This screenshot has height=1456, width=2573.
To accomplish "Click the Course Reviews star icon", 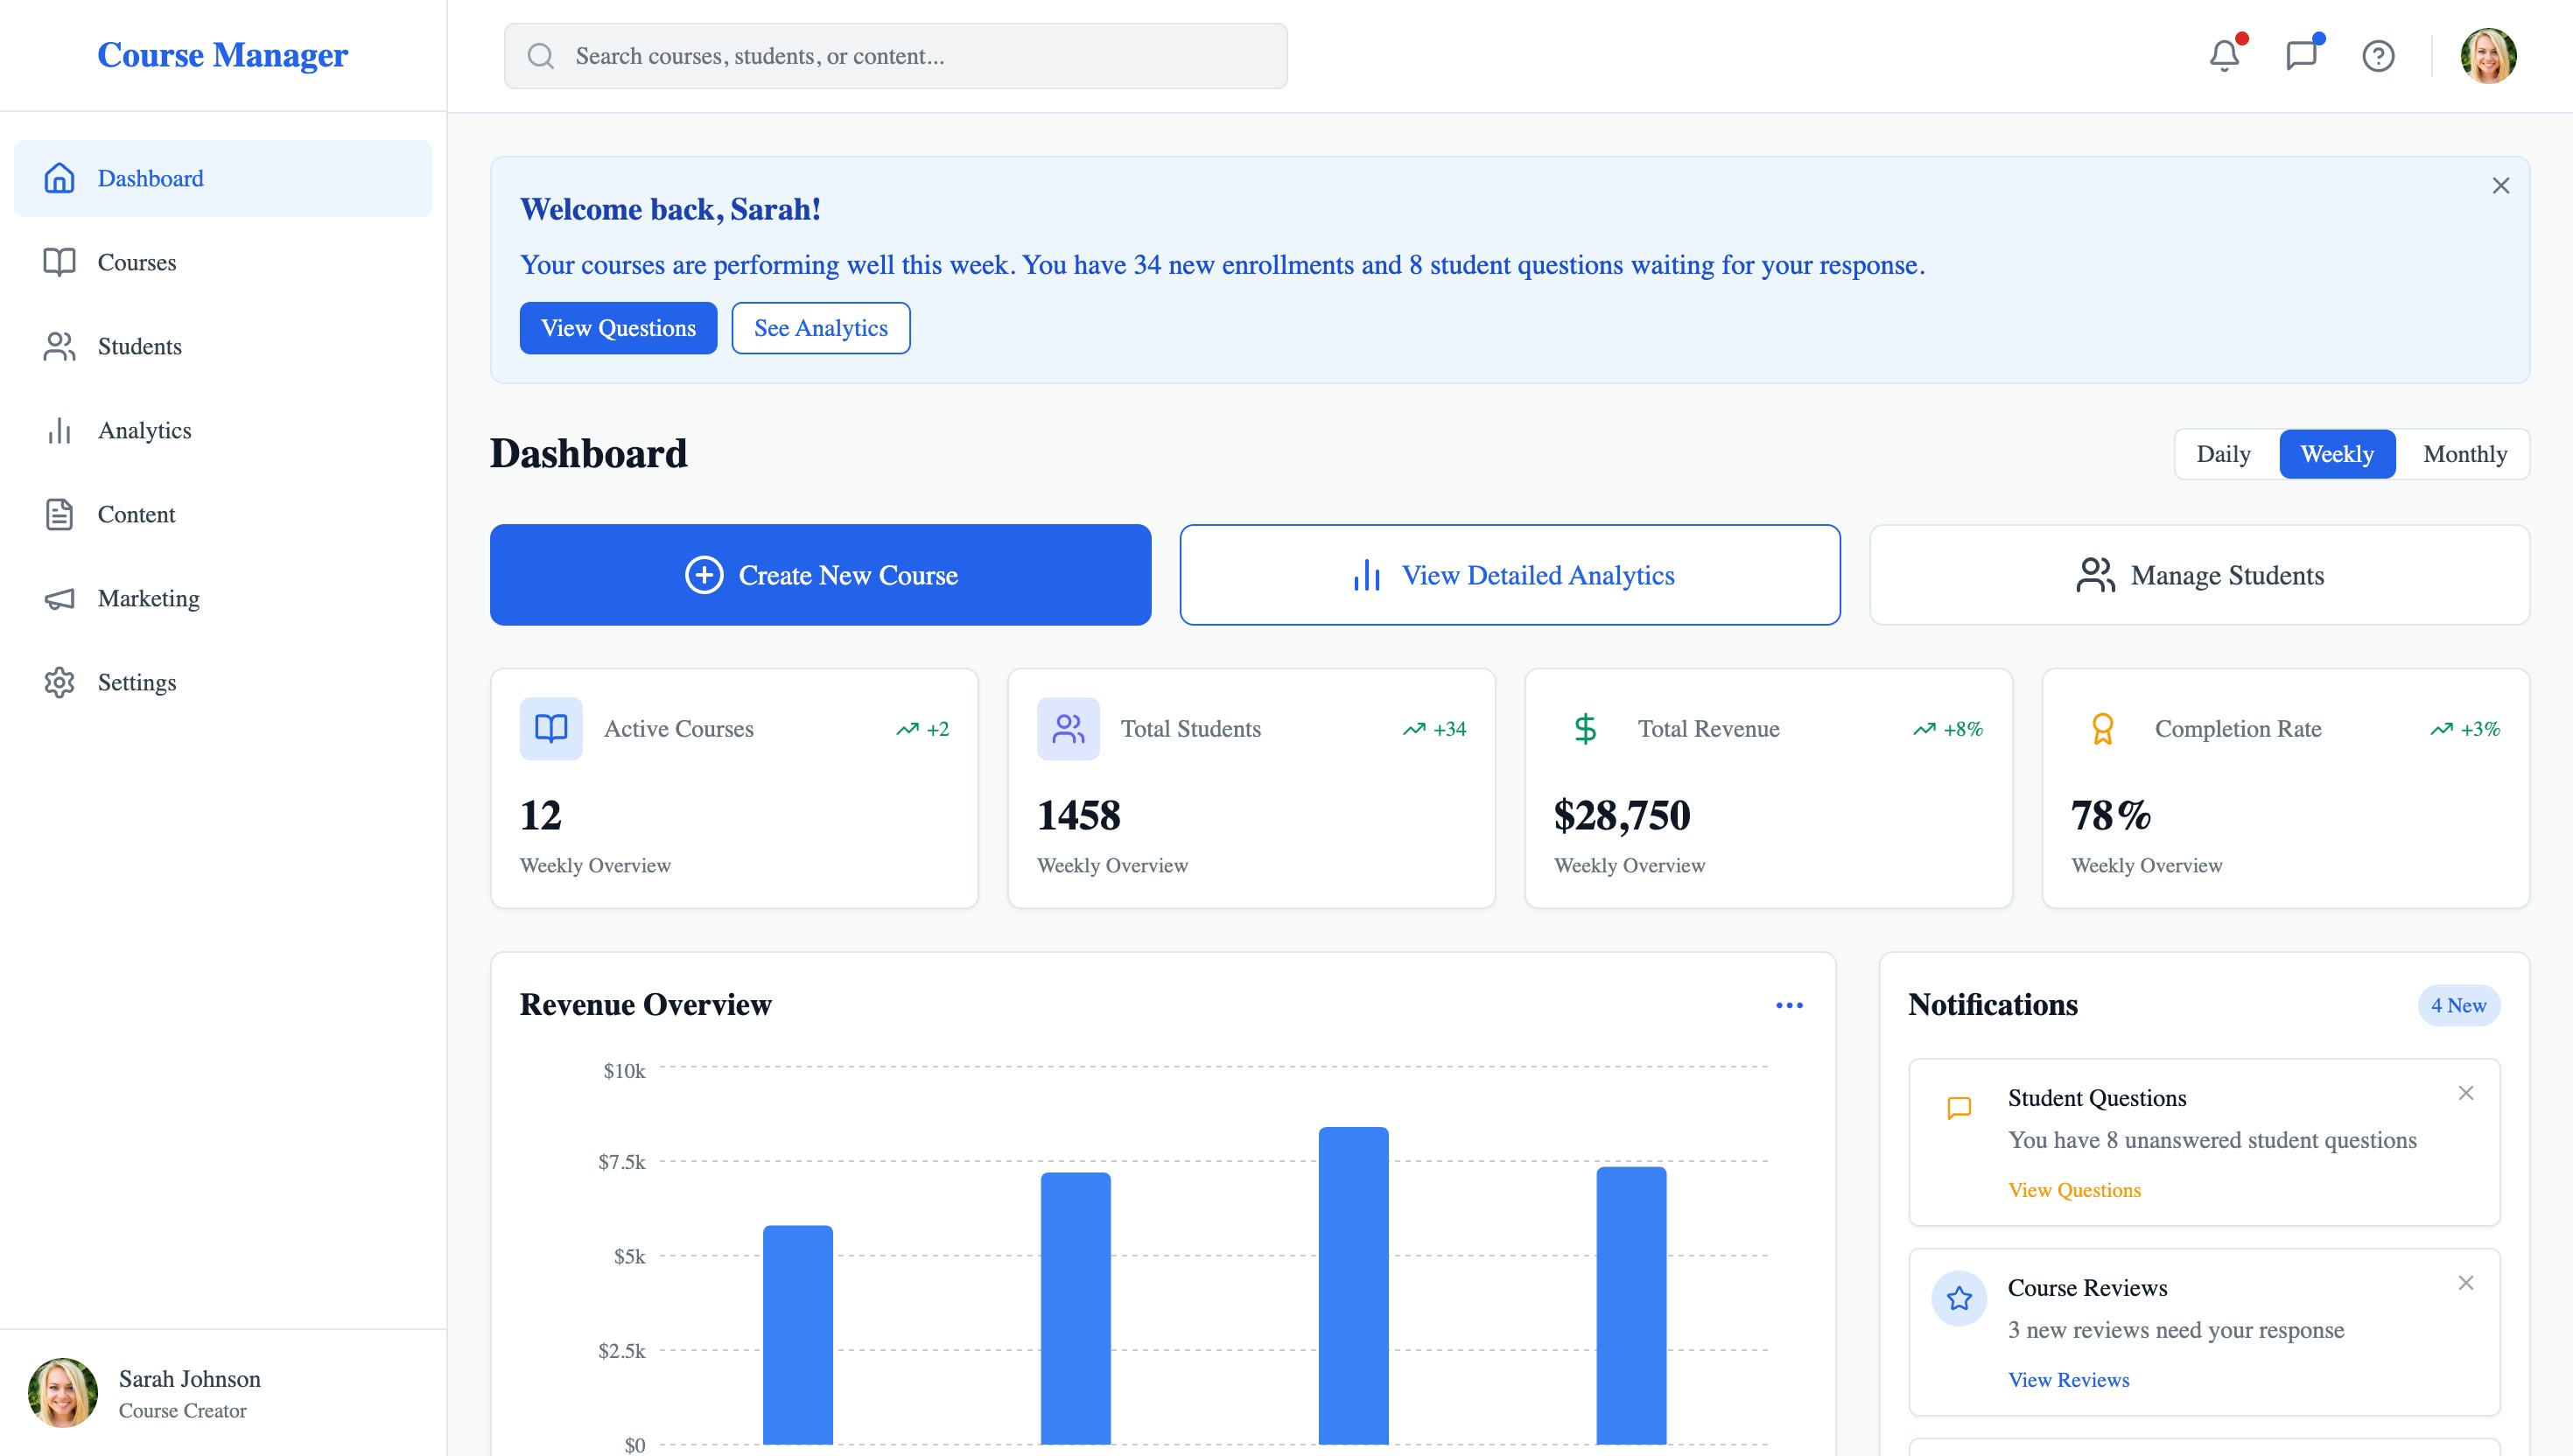I will pyautogui.click(x=1959, y=1298).
